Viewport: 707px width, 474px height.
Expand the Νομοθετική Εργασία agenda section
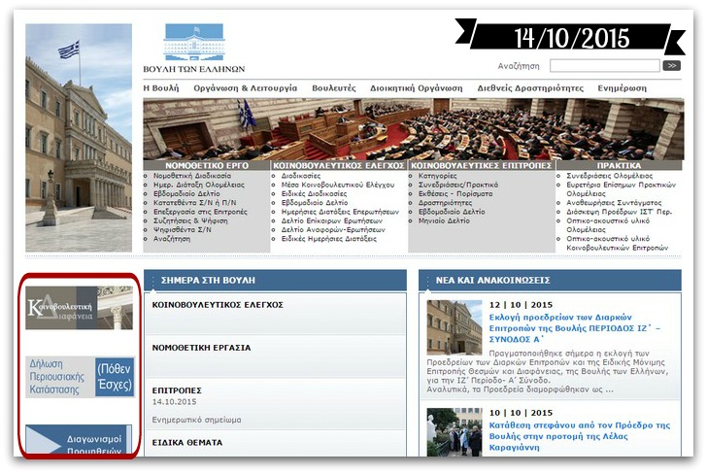tap(202, 347)
